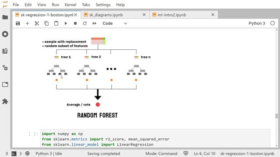Restart the kernel
The image size is (280, 157).
(85, 23)
